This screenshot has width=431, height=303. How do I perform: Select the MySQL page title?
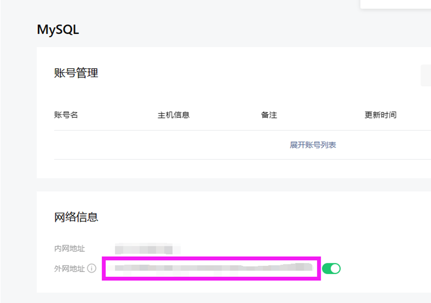click(x=58, y=30)
